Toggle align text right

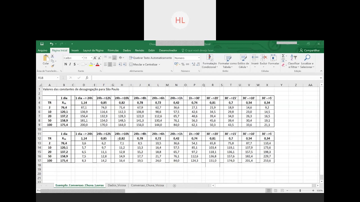point(114,64)
